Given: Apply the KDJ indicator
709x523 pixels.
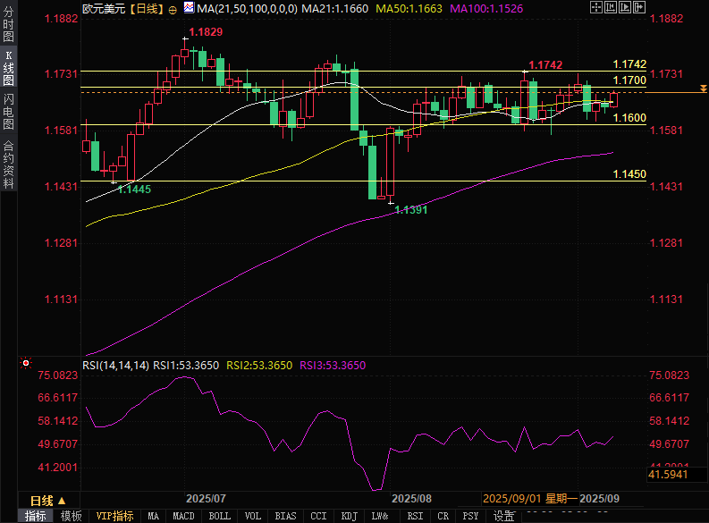Looking at the screenshot, I should [349, 516].
